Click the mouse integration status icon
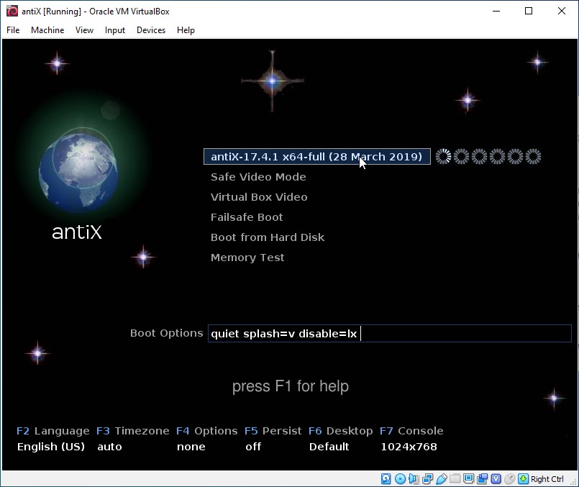This screenshot has height=487, width=579. click(x=509, y=479)
